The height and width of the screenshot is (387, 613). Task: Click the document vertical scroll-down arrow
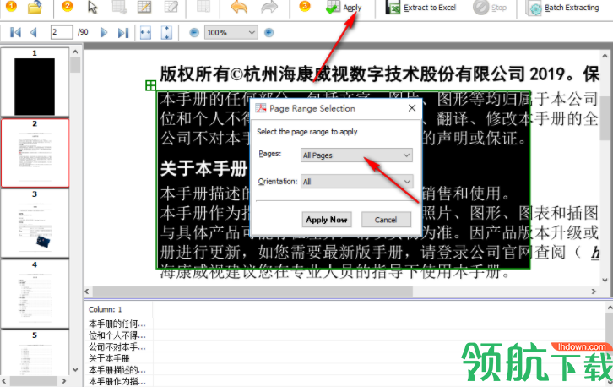pyautogui.click(x=605, y=280)
